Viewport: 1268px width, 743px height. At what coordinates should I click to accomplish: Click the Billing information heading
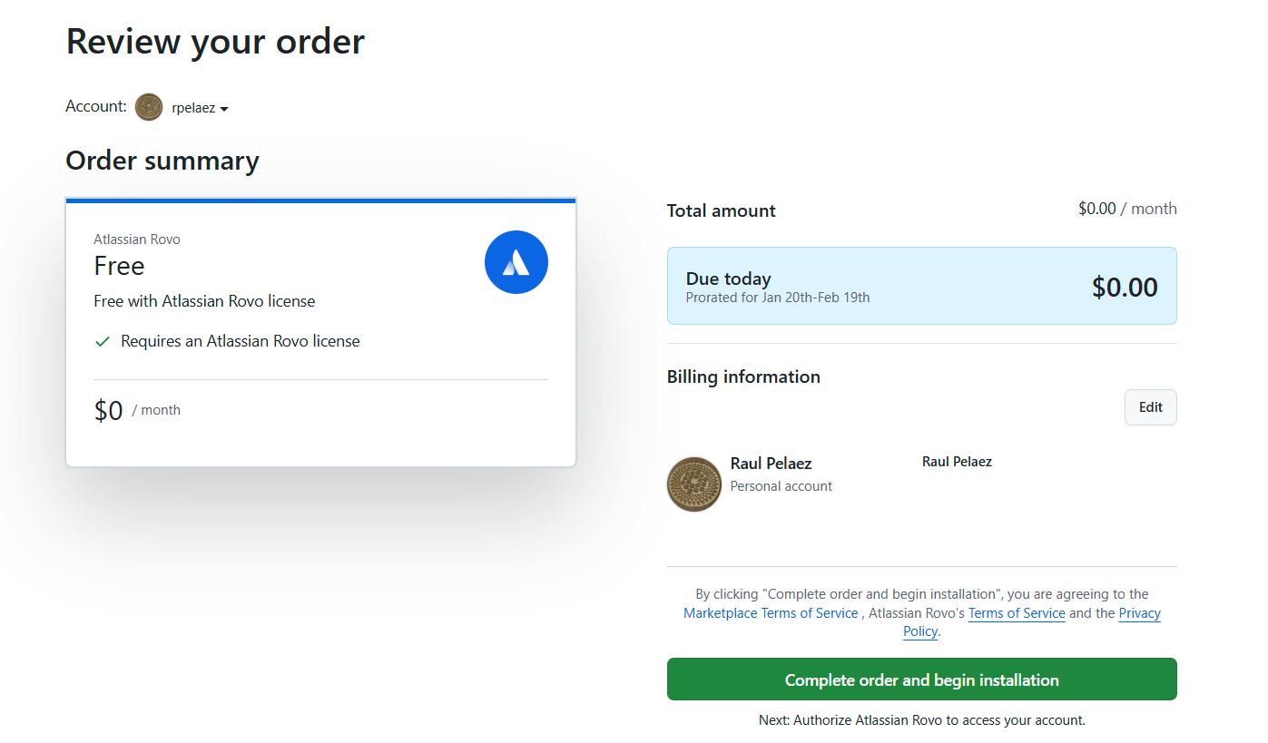743,376
